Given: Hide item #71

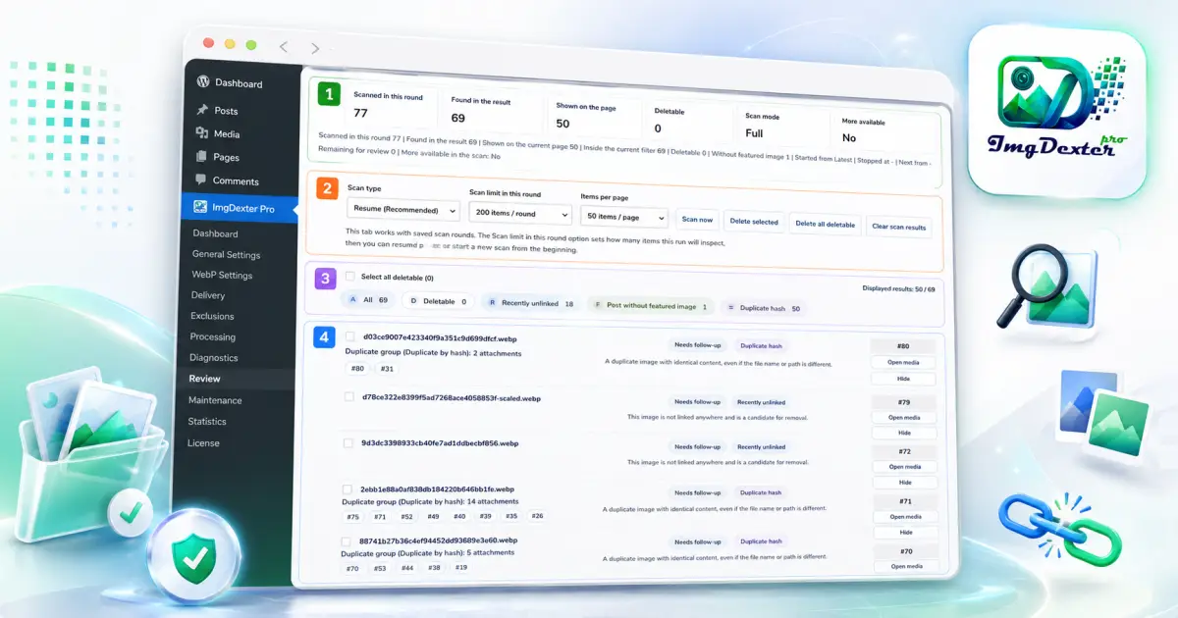Looking at the screenshot, I should pos(905,533).
